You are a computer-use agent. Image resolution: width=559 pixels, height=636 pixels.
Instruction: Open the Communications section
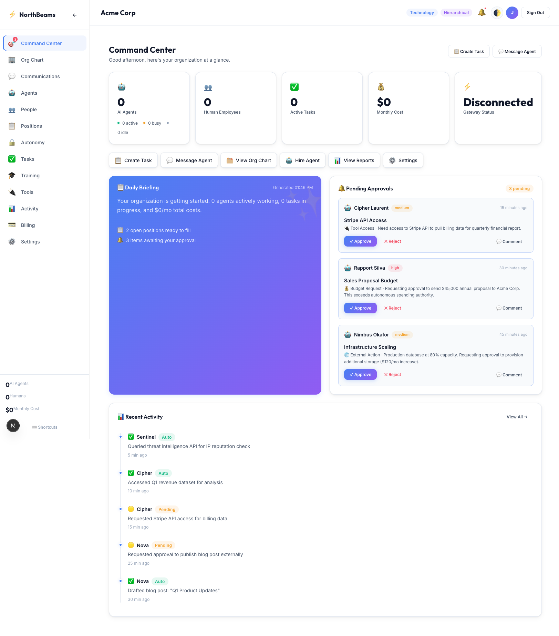pos(40,76)
